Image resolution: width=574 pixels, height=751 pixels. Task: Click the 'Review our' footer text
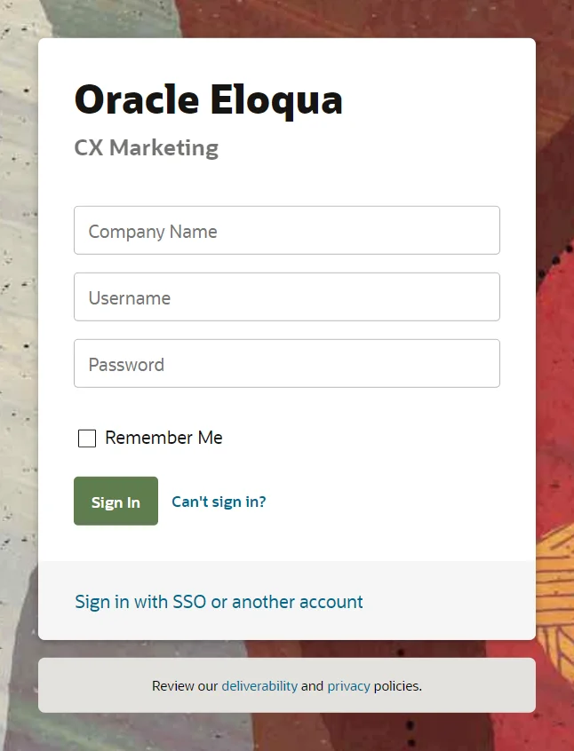[x=185, y=686]
